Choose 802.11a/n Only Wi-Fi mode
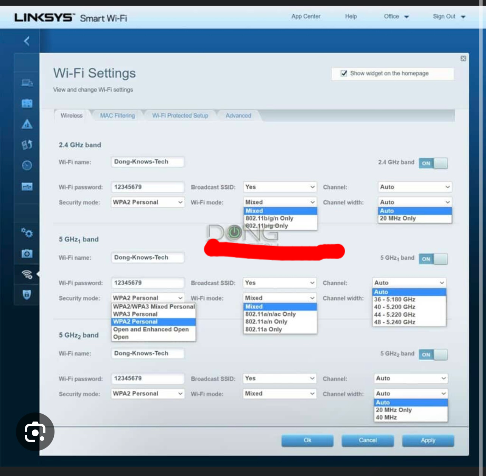 280,322
